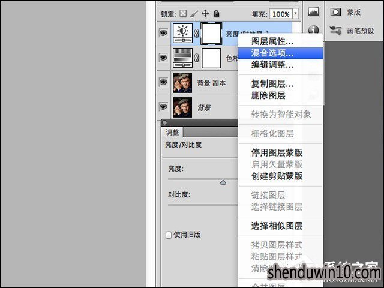Open the 填充 fill percentage dropdown
The height and width of the screenshot is (288, 384).
296,13
